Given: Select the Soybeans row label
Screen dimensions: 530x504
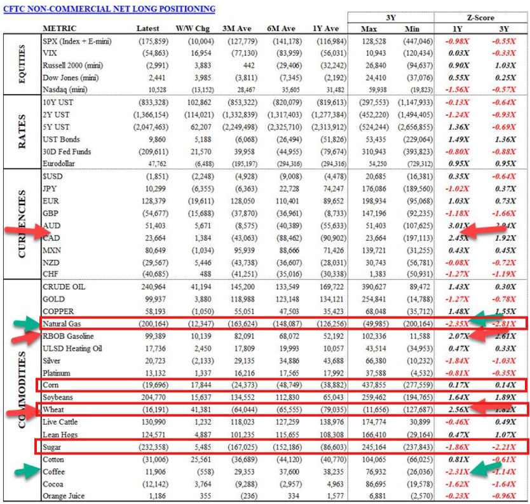Looking at the screenshot, I should tap(58, 397).
